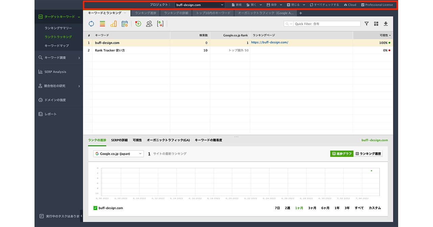Image resolution: width=433 pixels, height=227 pixels.
Task: Switch to the SERPの詳細 tab
Action: tap(119, 140)
